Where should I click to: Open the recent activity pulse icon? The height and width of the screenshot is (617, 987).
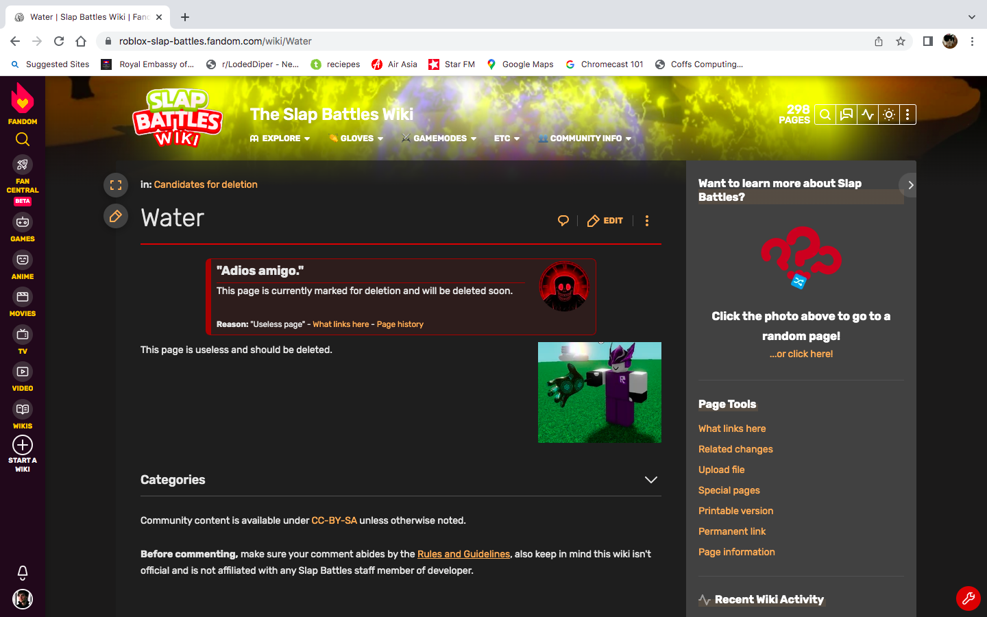[x=868, y=114]
